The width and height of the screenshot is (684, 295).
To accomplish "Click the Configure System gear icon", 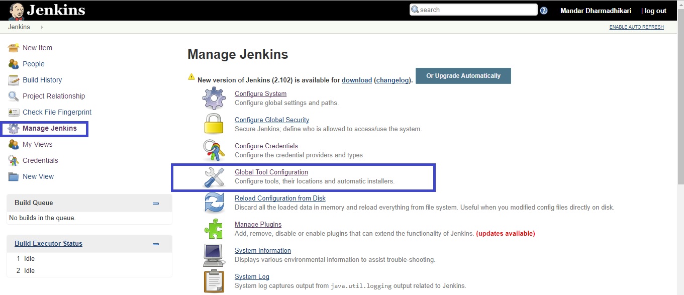I will tap(214, 98).
